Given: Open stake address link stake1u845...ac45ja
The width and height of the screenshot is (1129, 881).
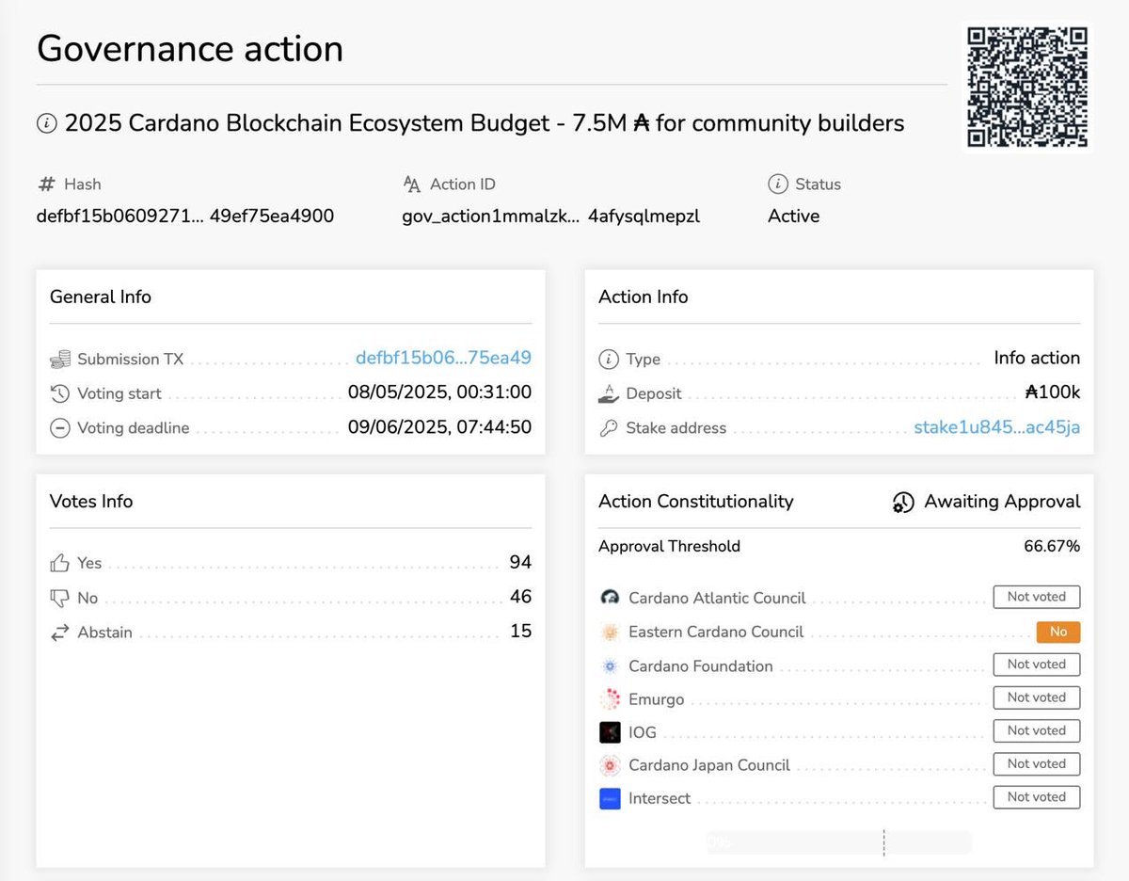Looking at the screenshot, I should [997, 427].
